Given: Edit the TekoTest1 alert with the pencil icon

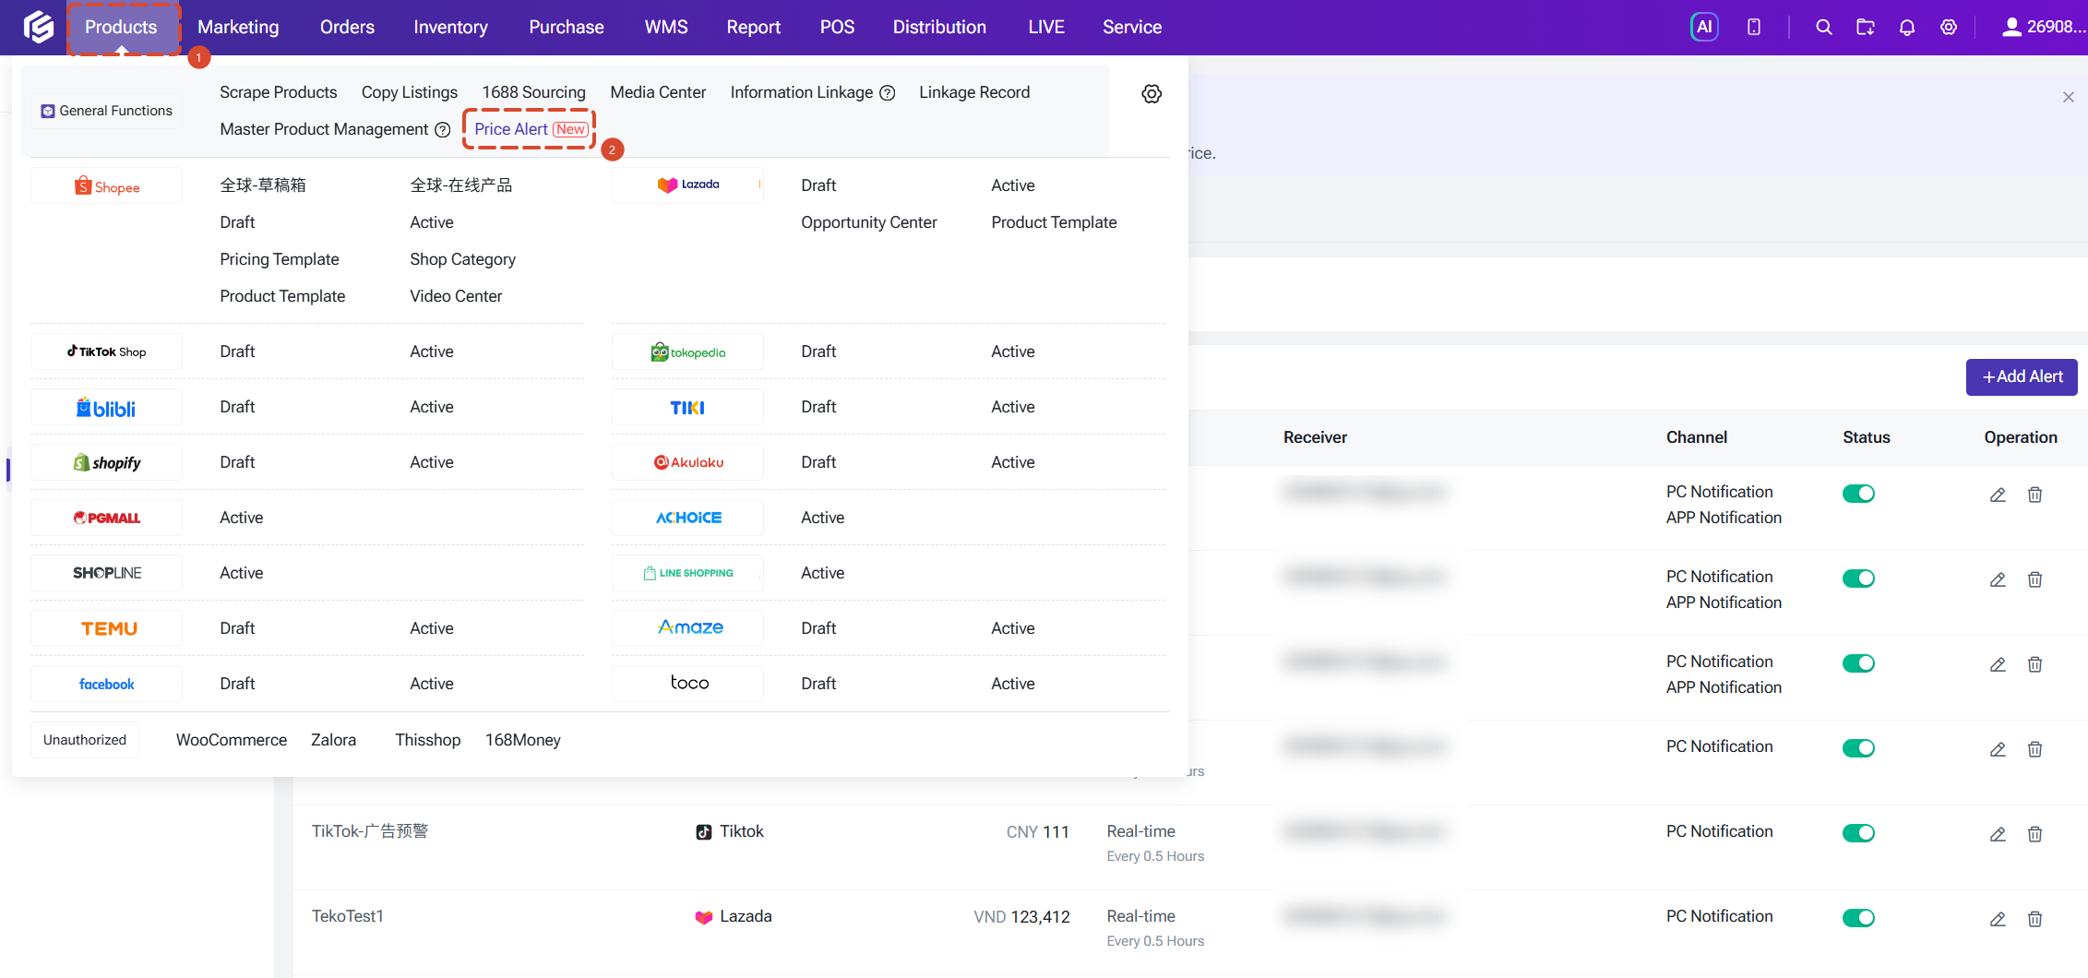Looking at the screenshot, I should coord(1998,918).
